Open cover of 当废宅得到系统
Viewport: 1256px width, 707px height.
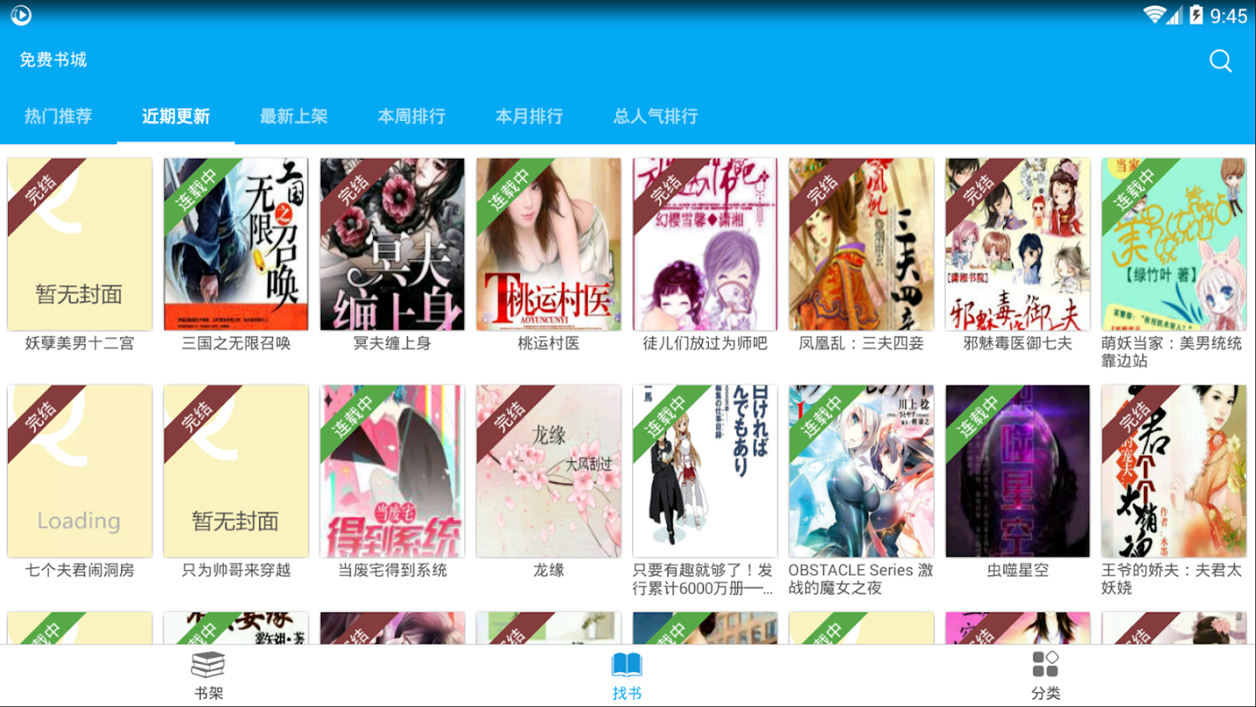392,471
